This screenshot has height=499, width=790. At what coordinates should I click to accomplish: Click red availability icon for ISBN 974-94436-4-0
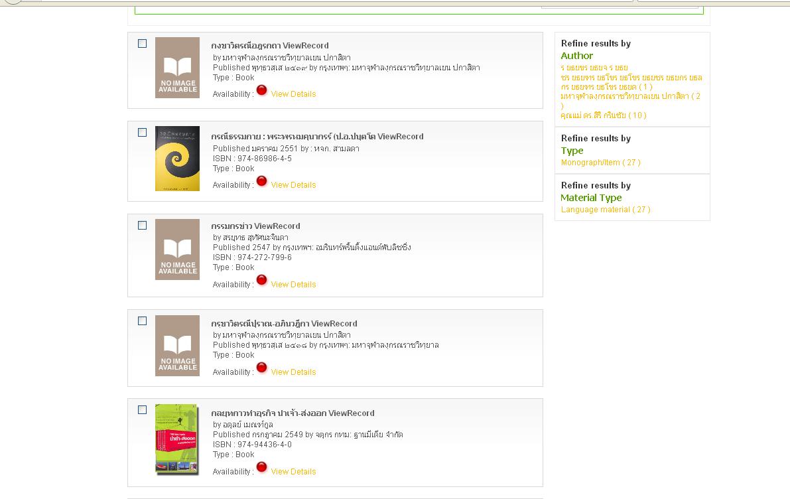point(262,468)
